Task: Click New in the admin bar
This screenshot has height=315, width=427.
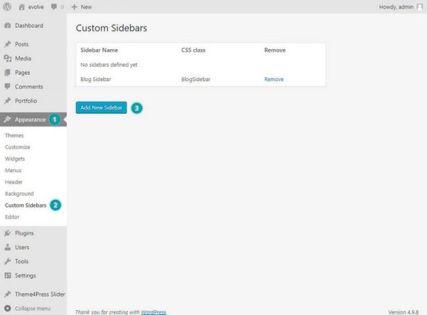Action: click(x=86, y=7)
